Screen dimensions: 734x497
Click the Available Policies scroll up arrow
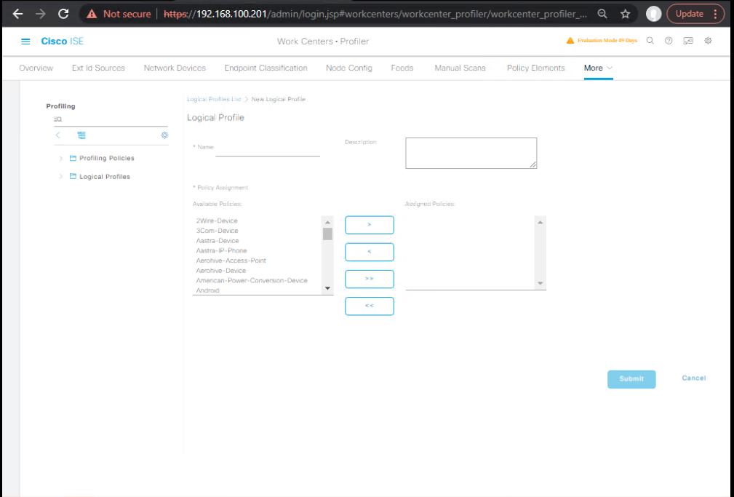327,222
